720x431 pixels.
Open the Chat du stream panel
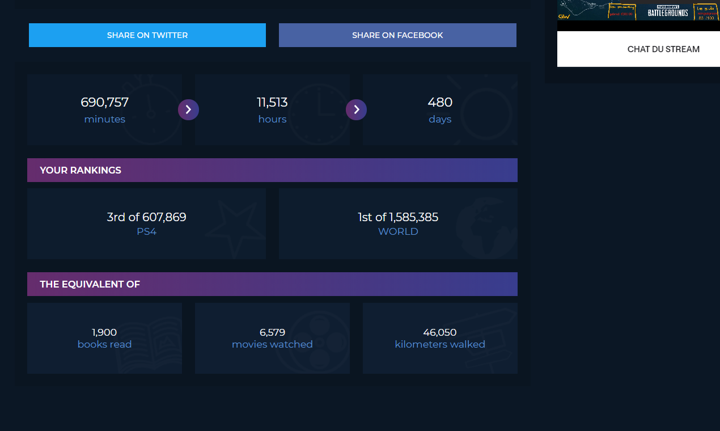pyautogui.click(x=663, y=49)
